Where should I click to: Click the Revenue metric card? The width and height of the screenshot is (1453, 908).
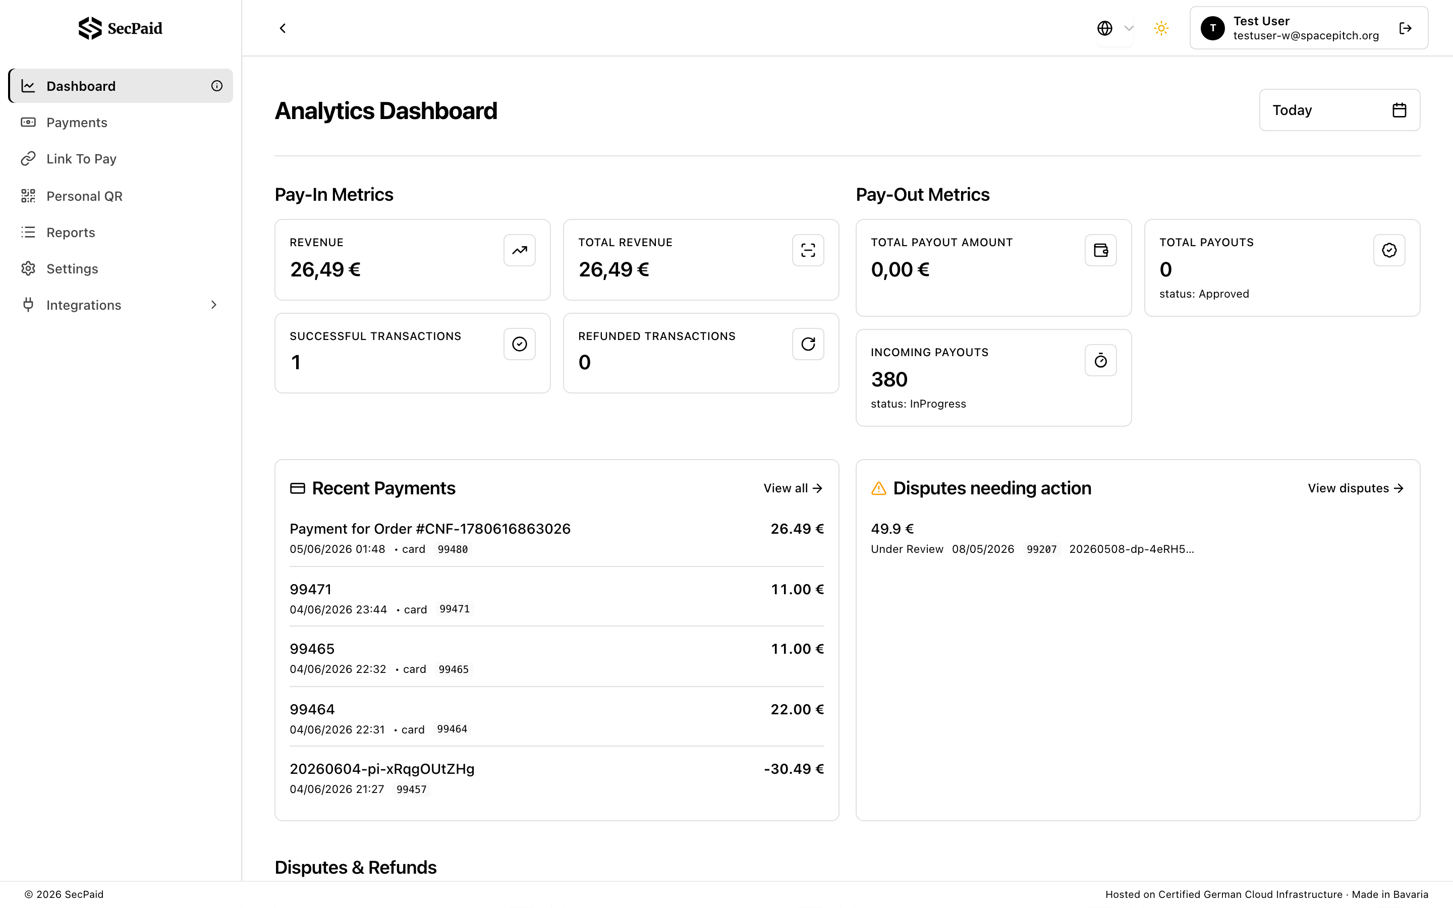click(413, 259)
